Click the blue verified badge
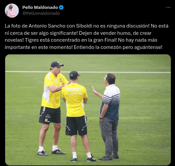This screenshot has width=175, height=166. click(x=61, y=8)
